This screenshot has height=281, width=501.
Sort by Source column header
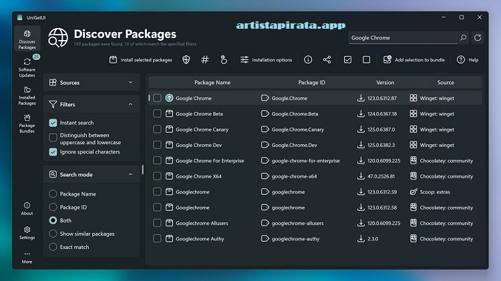click(446, 82)
